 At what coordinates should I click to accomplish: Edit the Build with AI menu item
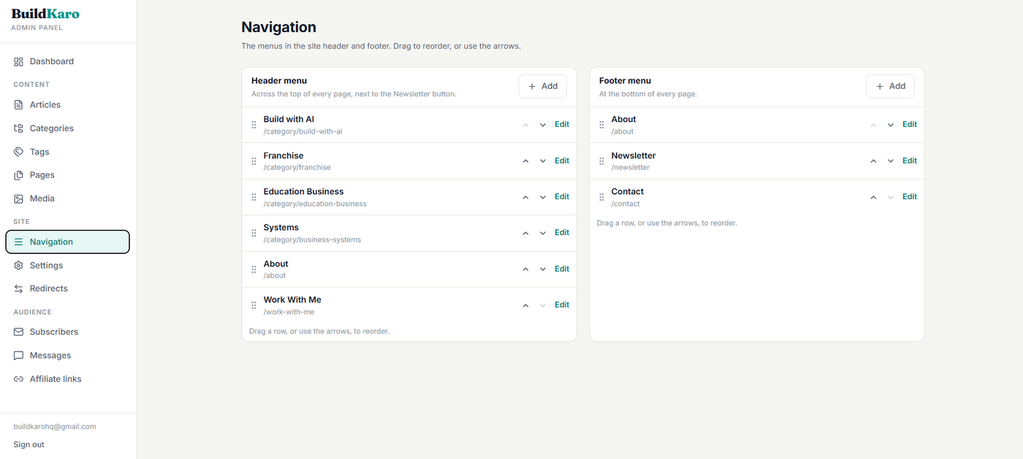click(561, 125)
